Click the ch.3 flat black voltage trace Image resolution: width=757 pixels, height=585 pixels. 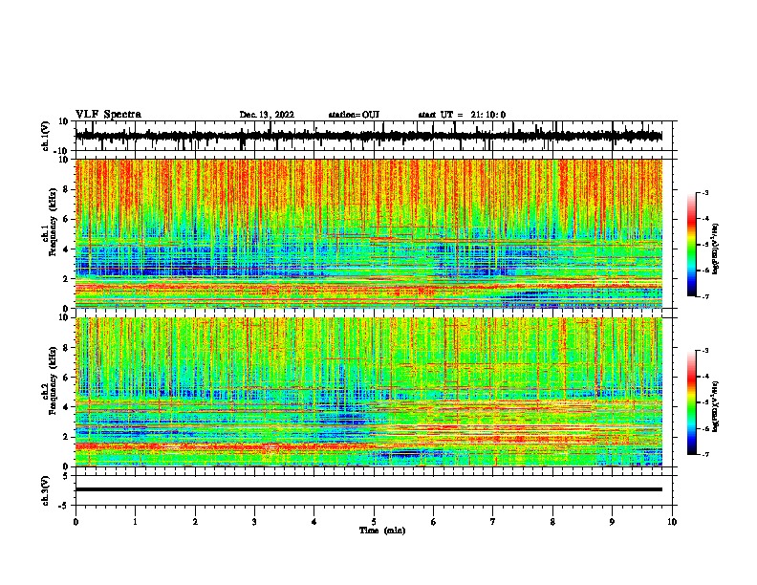point(368,489)
